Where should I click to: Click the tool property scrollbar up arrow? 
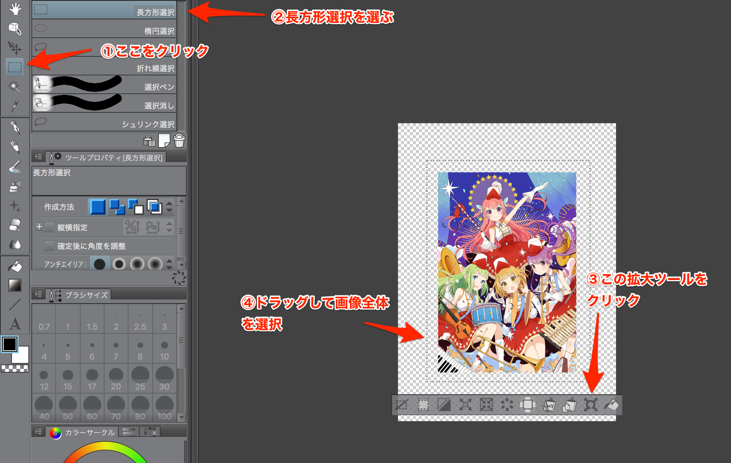[181, 201]
